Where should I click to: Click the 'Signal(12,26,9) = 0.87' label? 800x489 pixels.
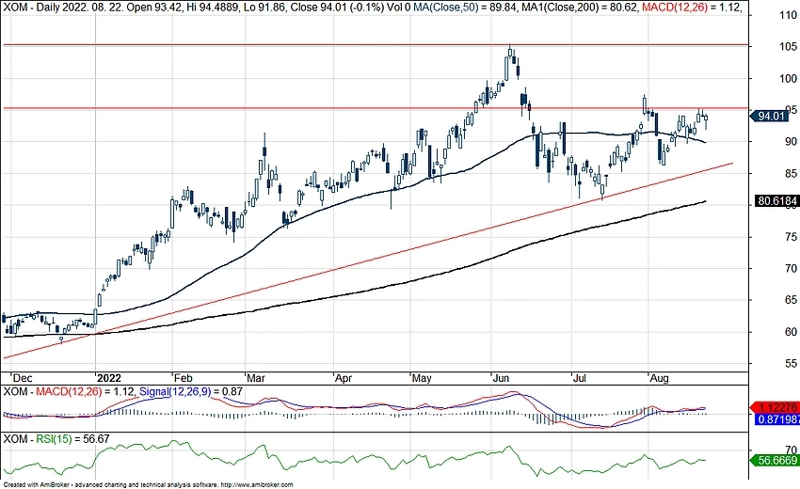(x=191, y=391)
